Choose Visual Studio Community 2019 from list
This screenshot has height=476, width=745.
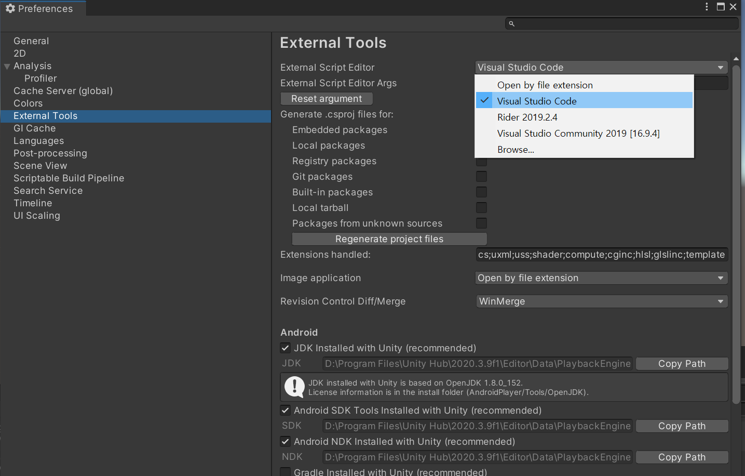pos(578,134)
